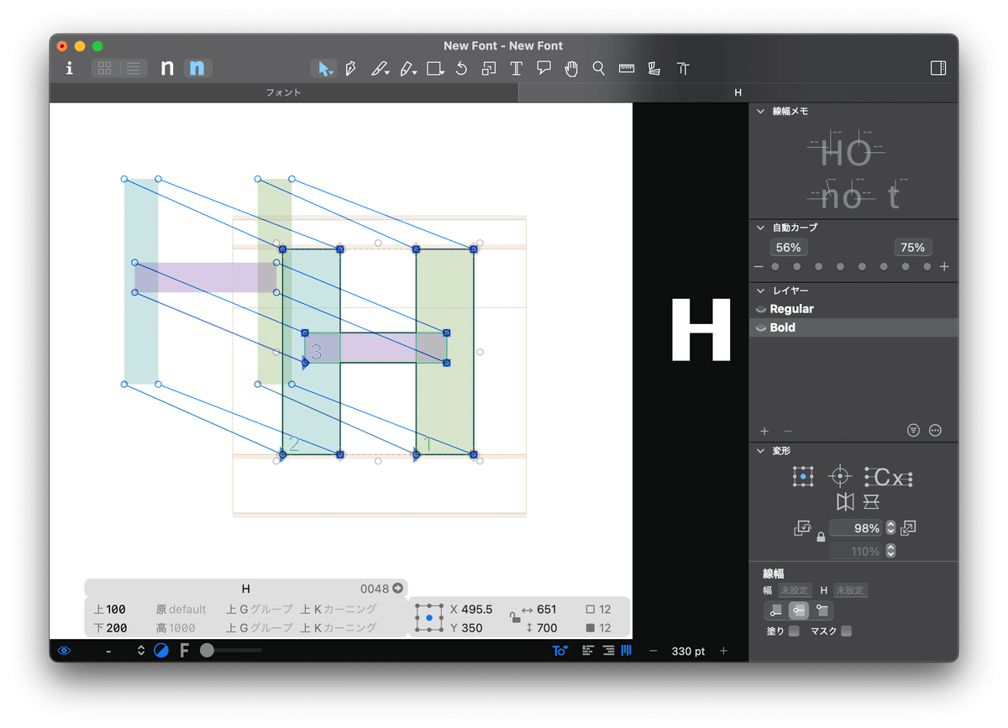The height and width of the screenshot is (728, 1008).
Task: Click the 56% auto-curve value
Action: point(788,248)
